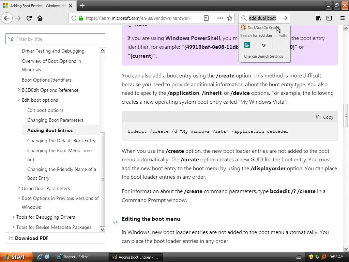Click Download PDF

pyautogui.click(x=29, y=238)
